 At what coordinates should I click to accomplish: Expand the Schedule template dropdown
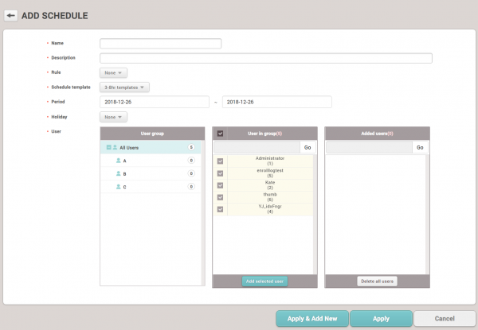coord(125,87)
